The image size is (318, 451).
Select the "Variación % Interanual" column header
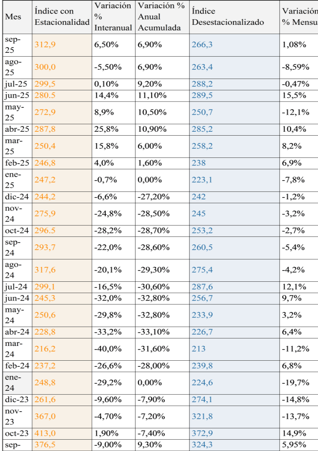point(113,17)
